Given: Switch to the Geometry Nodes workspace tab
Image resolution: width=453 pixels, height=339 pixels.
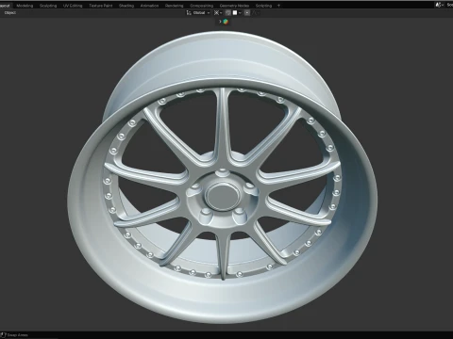Looking at the screenshot, I should tap(234, 6).
